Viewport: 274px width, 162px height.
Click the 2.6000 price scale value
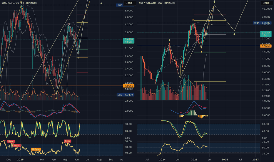pyautogui.click(x=129, y=62)
